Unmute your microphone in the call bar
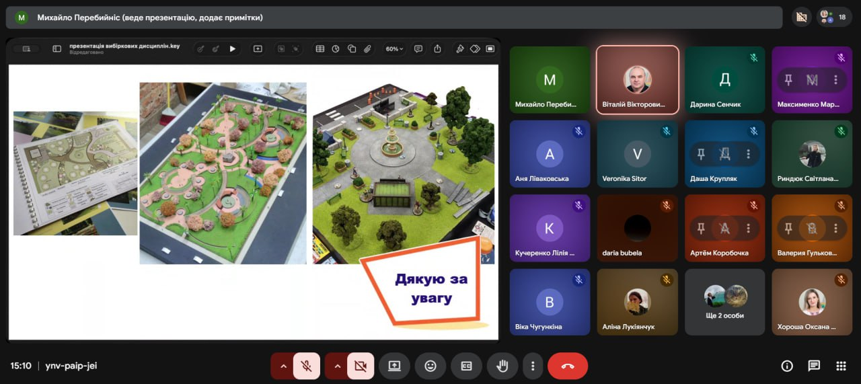 pos(307,366)
